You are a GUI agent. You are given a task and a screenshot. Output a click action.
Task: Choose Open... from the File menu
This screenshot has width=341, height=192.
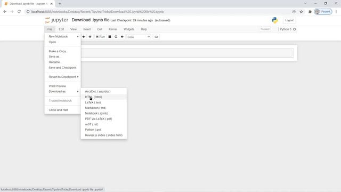click(x=63, y=42)
